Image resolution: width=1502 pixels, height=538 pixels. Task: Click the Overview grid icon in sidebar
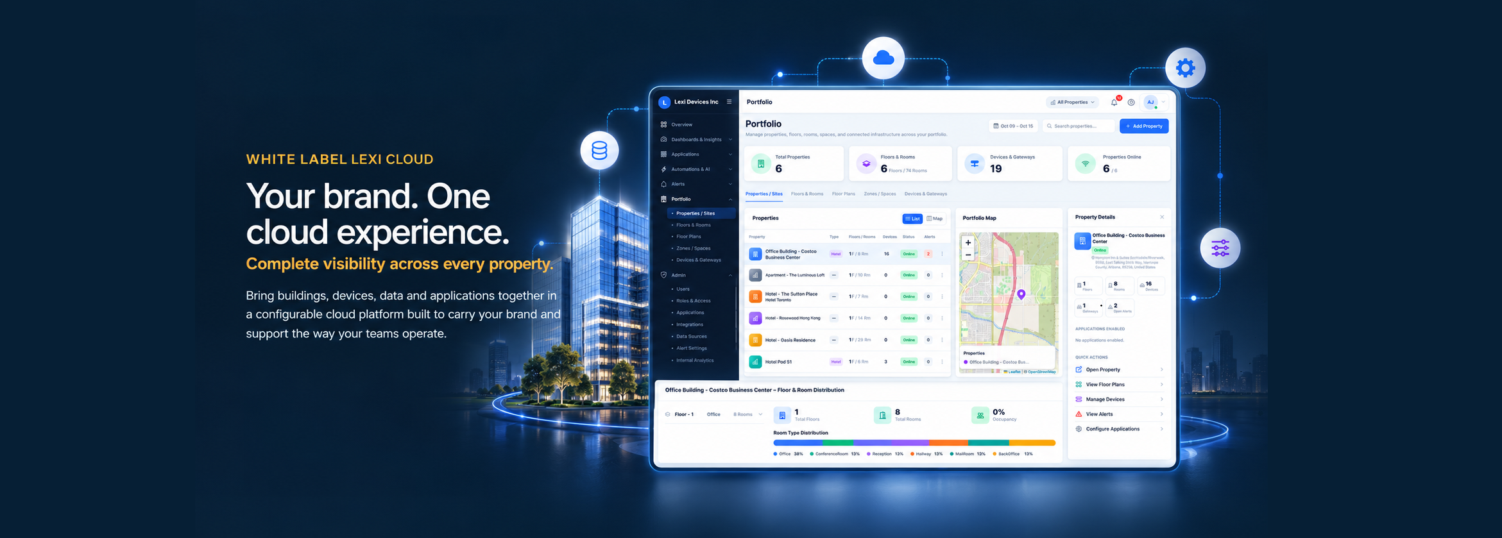pos(663,124)
